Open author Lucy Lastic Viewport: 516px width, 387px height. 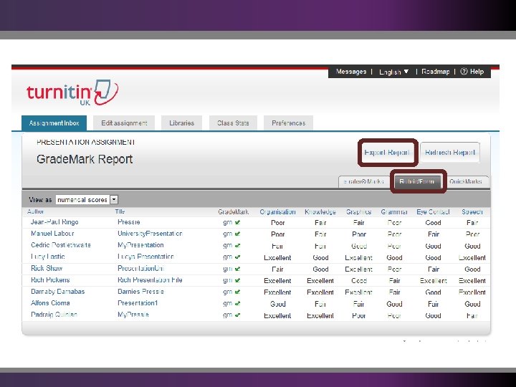48,257
